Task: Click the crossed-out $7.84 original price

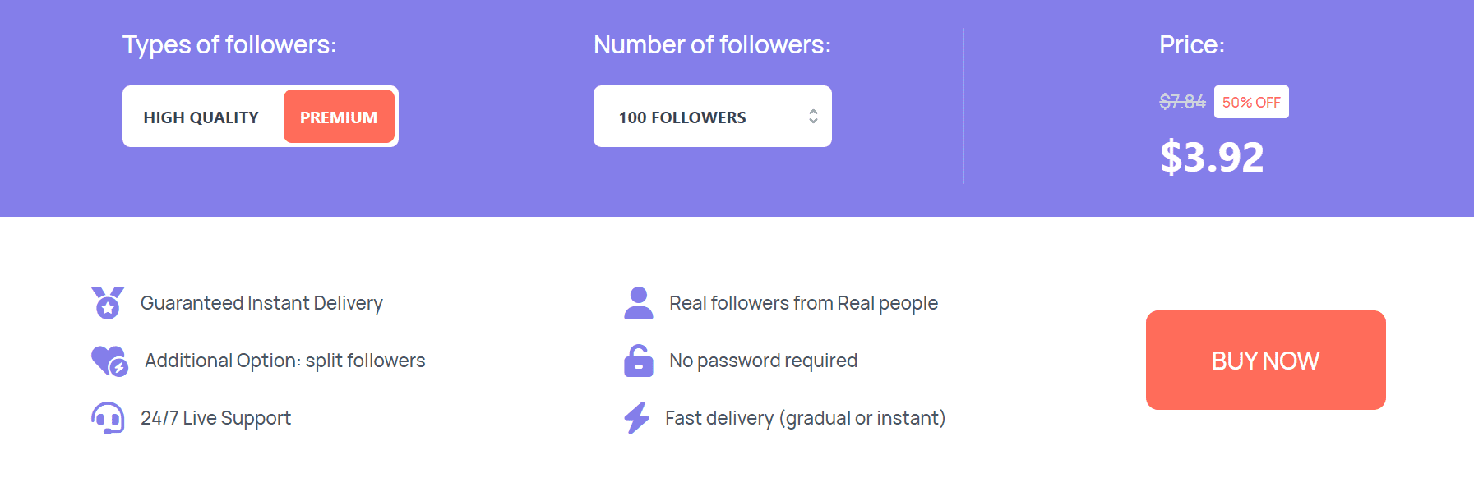Action: pyautogui.click(x=1182, y=102)
